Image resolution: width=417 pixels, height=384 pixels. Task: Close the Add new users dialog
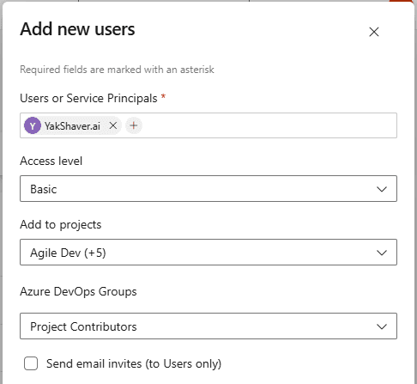coord(374,32)
